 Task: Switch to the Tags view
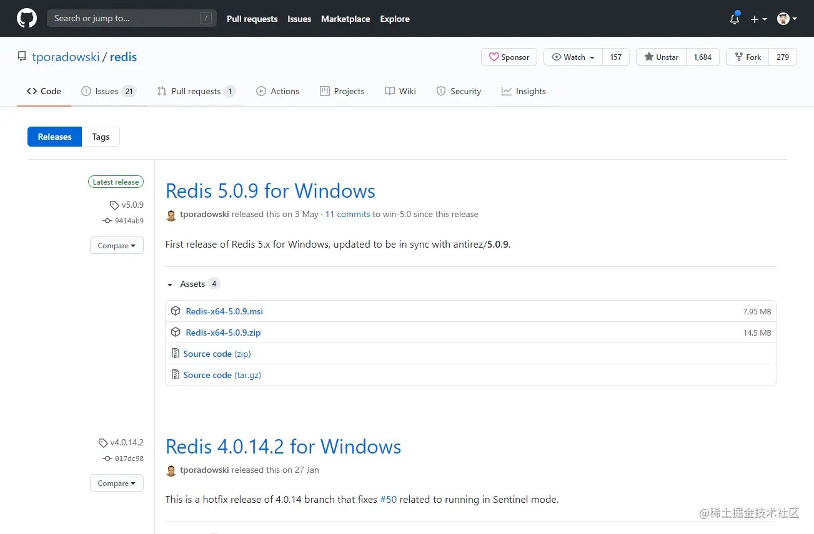coord(101,137)
